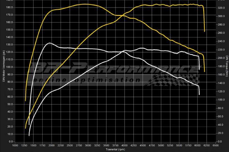Click the 320.0 torque axis label
This screenshot has height=152, width=229.
click(221, 8)
